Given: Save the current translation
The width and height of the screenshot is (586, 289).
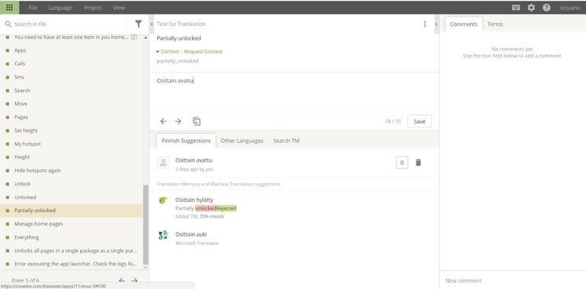Looking at the screenshot, I should [420, 121].
